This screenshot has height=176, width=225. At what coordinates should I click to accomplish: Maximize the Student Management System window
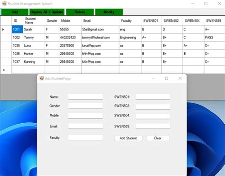coord(206,3)
